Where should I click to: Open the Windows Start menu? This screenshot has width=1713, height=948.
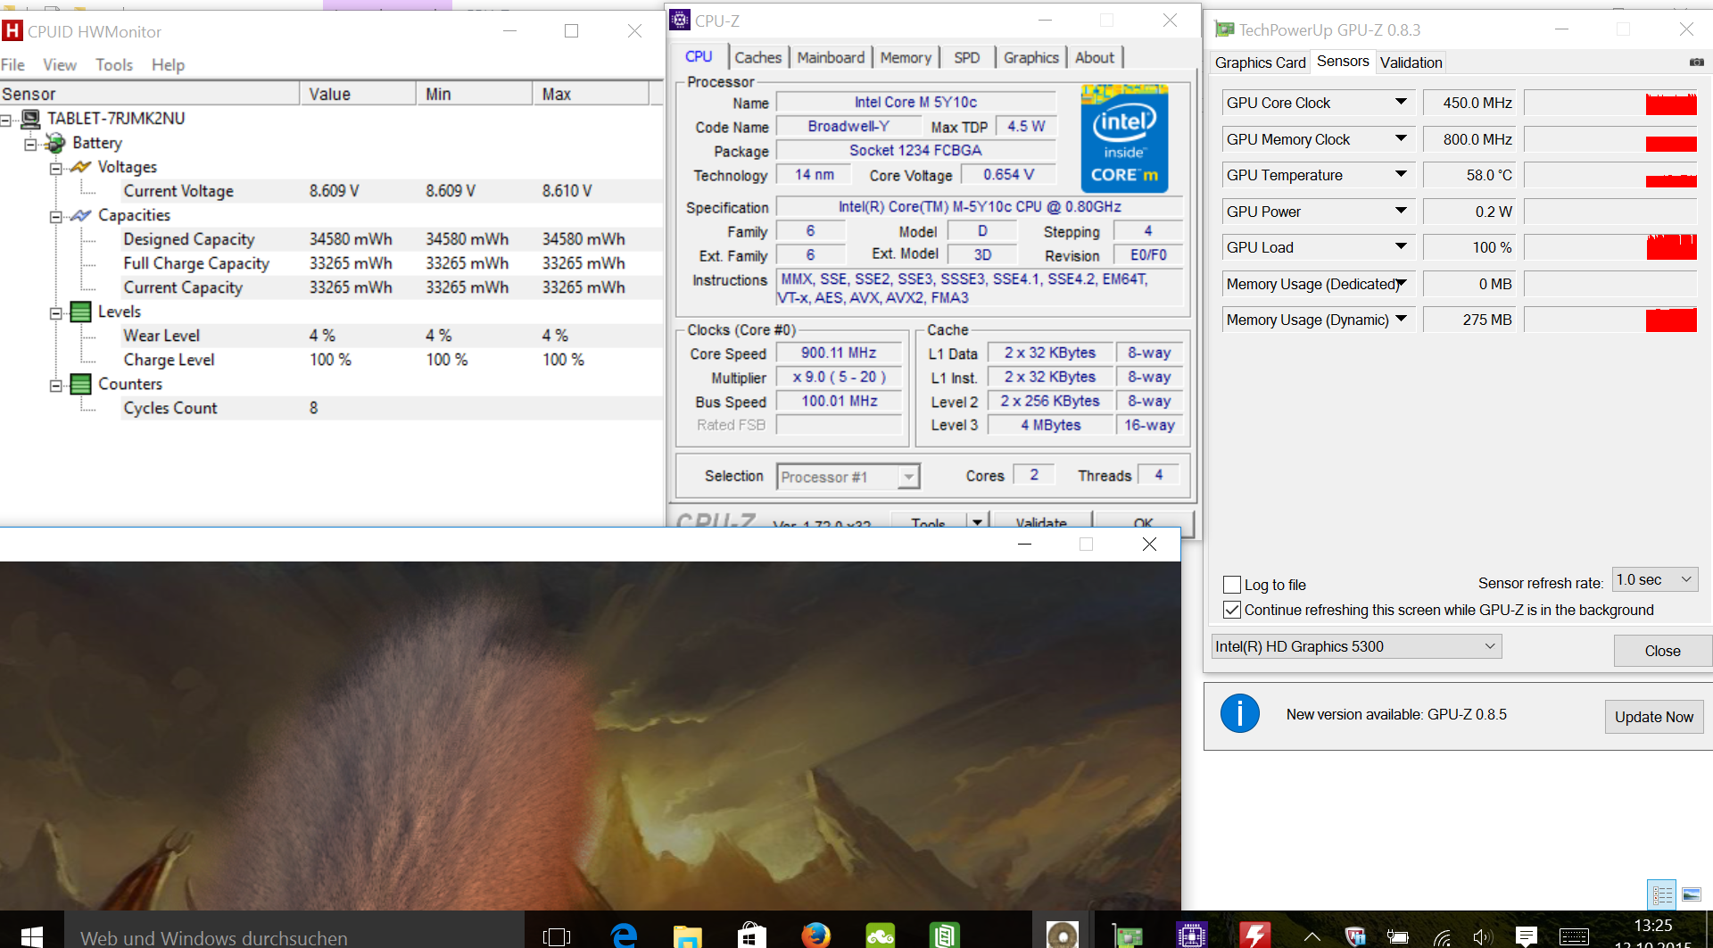click(31, 936)
